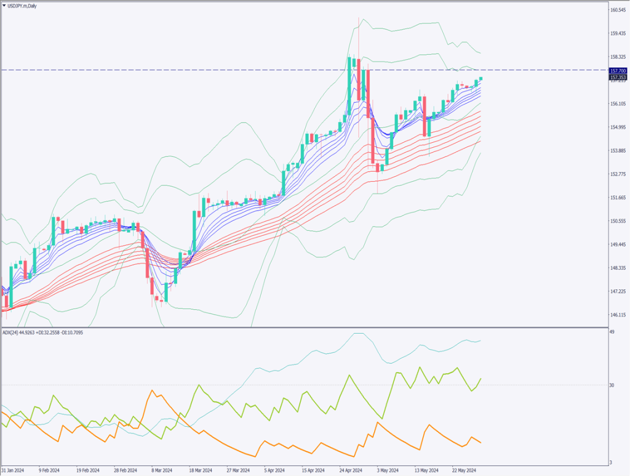Open the dropdown arrow beside USDJPY.m,Daily

(x=5, y=6)
